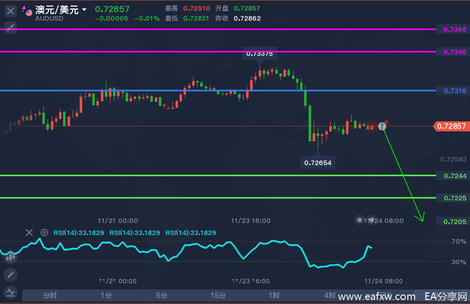This screenshot has width=470, height=304.
Task: Click the candlestick chart type icon
Action: point(10,257)
